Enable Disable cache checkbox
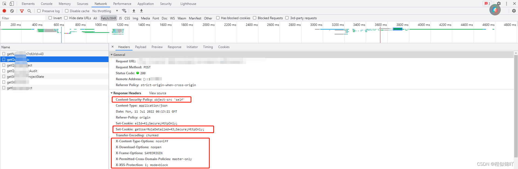The width and height of the screenshot is (518, 169). point(67,11)
